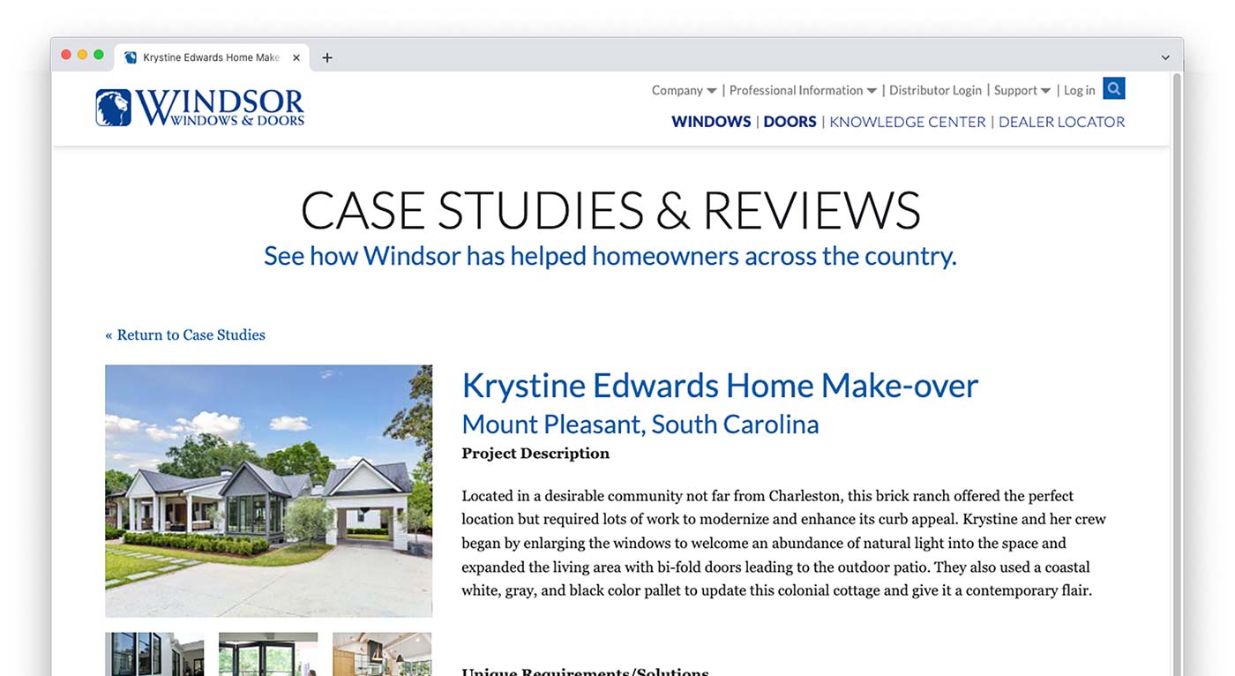1235x676 pixels.
Task: Click the Mount Pleasant, South Carolina subtitle
Action: 640,424
